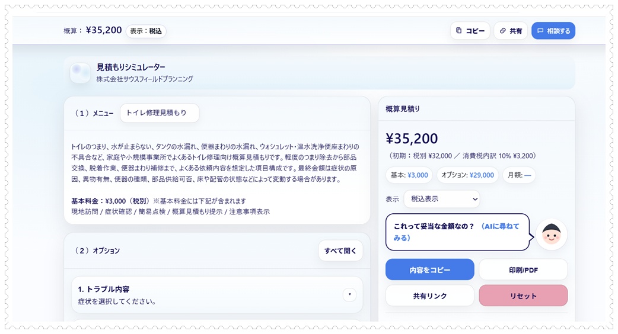Click the 見積もりシミュレーター title
This screenshot has width=618, height=334.
[131, 68]
